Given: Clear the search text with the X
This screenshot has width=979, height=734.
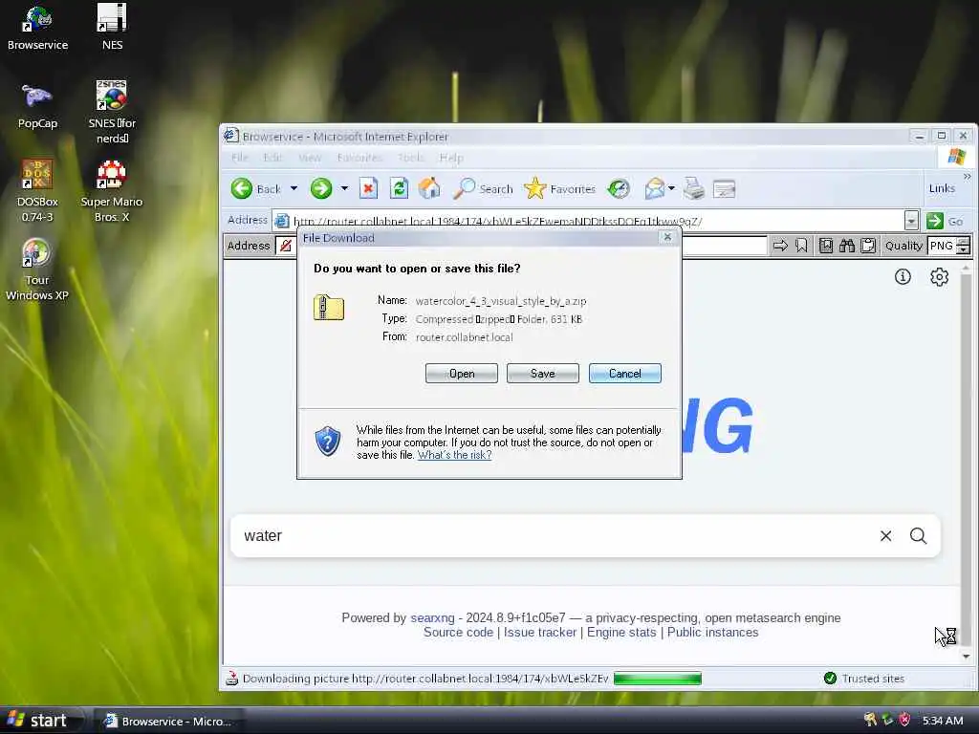Looking at the screenshot, I should click(885, 535).
